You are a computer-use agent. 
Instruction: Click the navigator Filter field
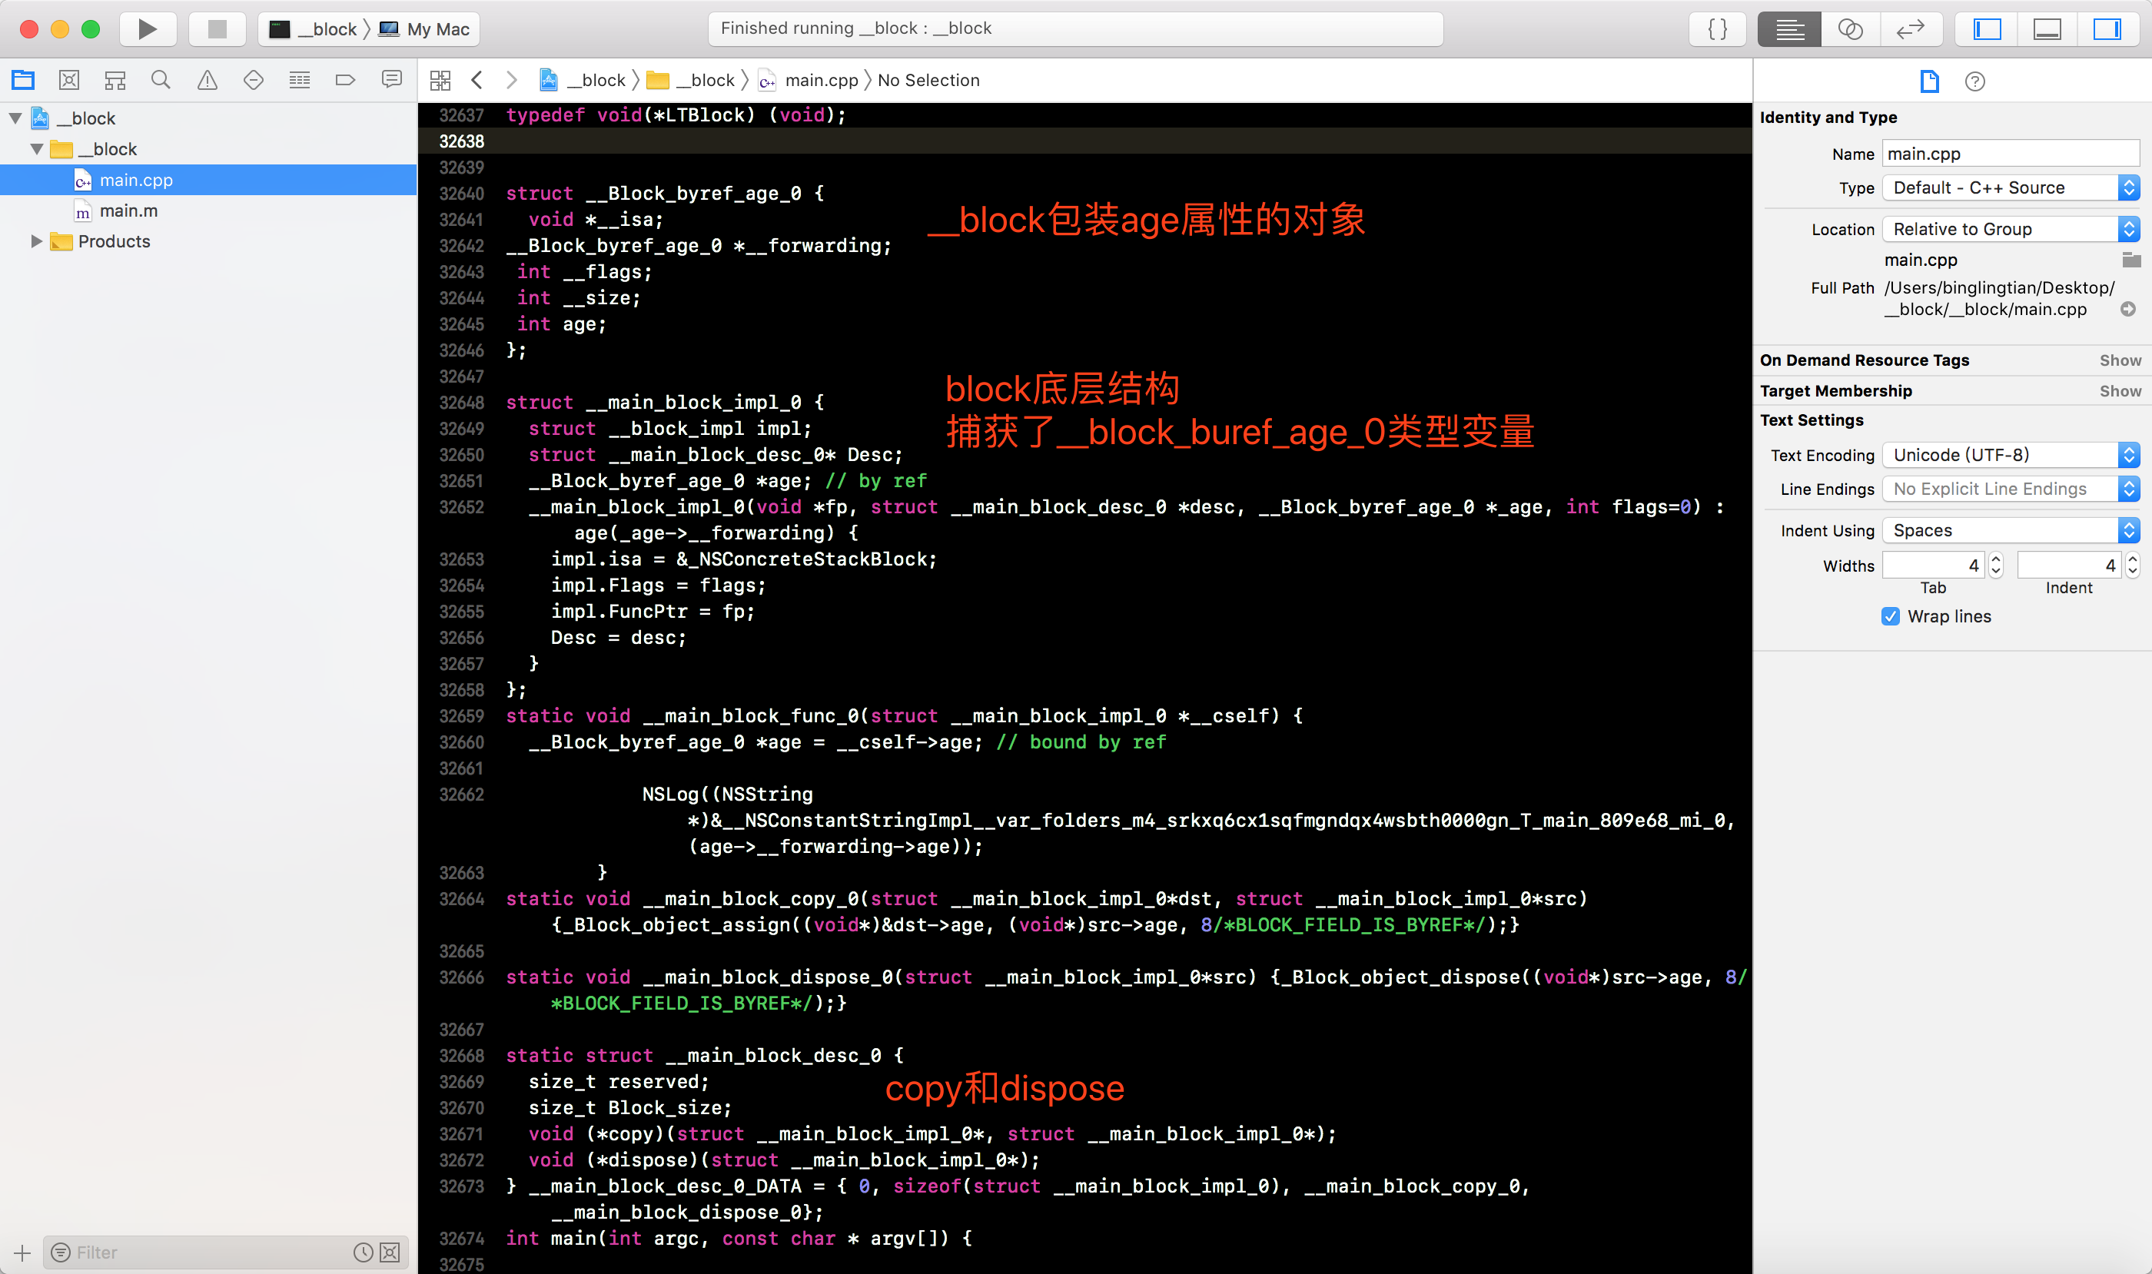pyautogui.click(x=206, y=1252)
